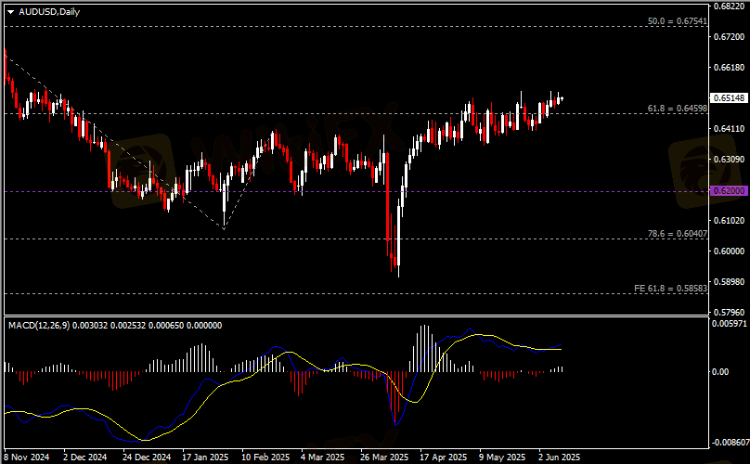Screen dimensions: 750x464
Task: Click the 2 Dec 2024 date label
Action: (x=85, y=458)
